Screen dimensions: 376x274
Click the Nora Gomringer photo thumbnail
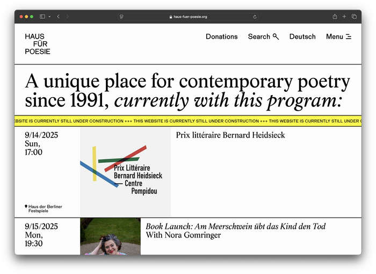tap(110, 236)
